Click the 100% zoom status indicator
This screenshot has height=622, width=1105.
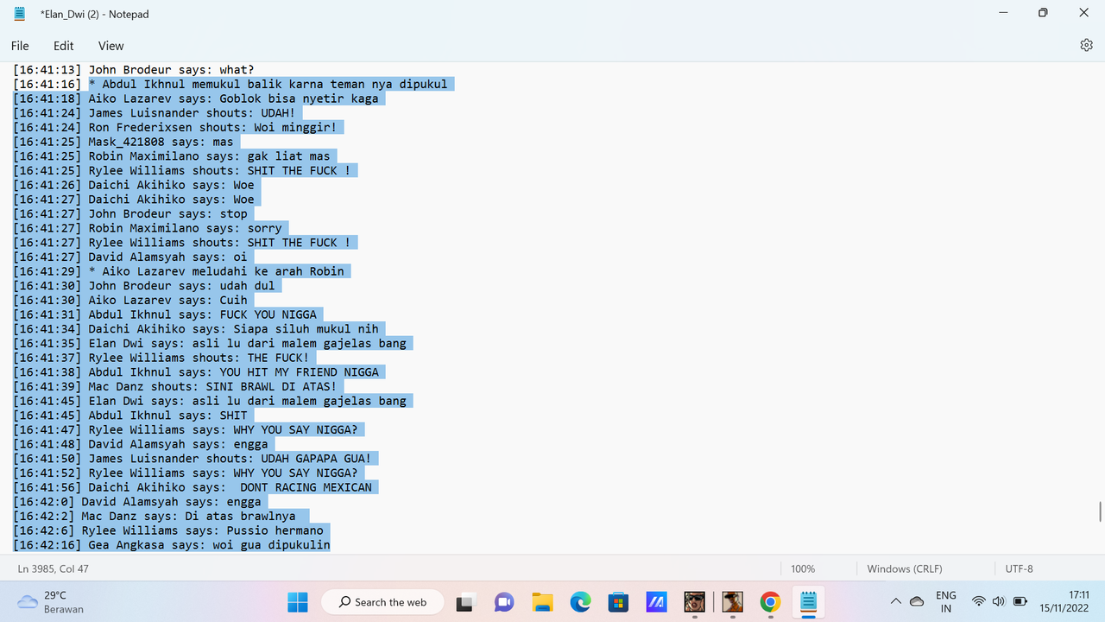click(803, 568)
